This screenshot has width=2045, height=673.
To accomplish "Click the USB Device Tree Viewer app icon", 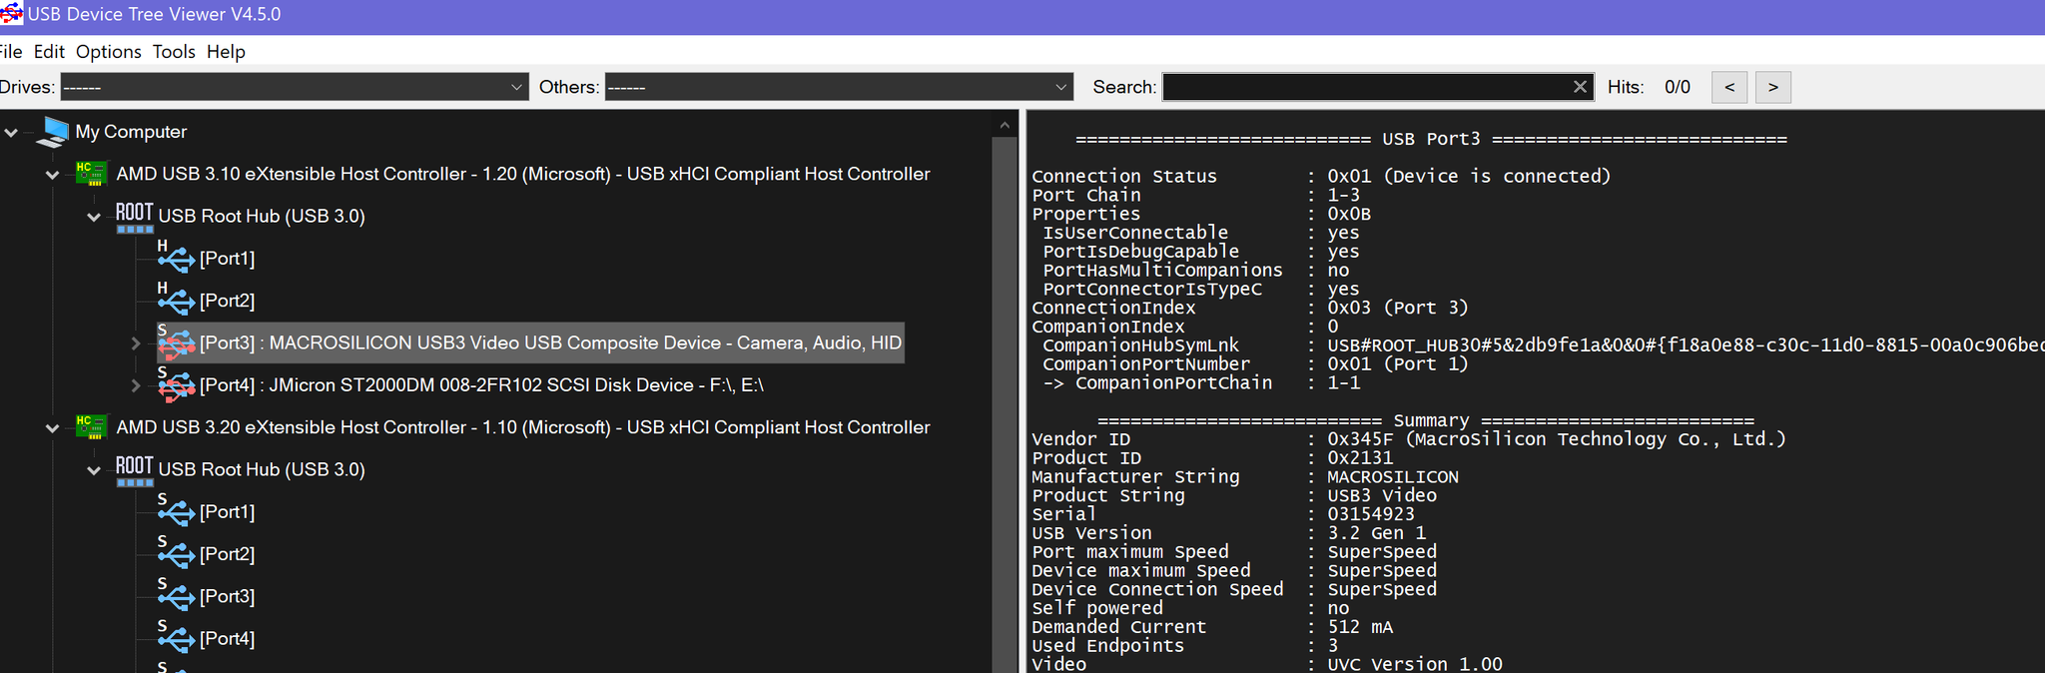I will [x=11, y=14].
